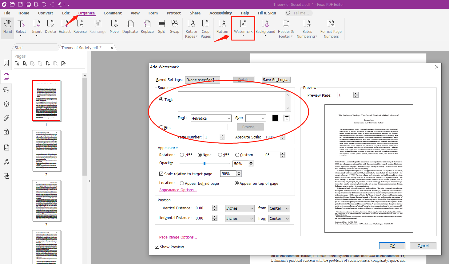
Task: Click the black text color swatch
Action: (275, 118)
